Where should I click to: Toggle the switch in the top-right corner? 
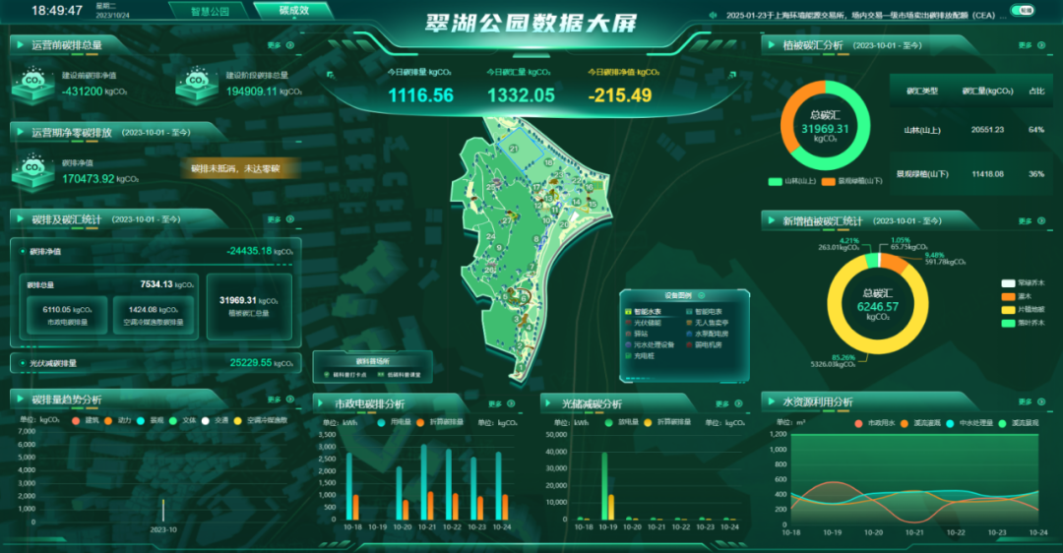pos(1023,11)
